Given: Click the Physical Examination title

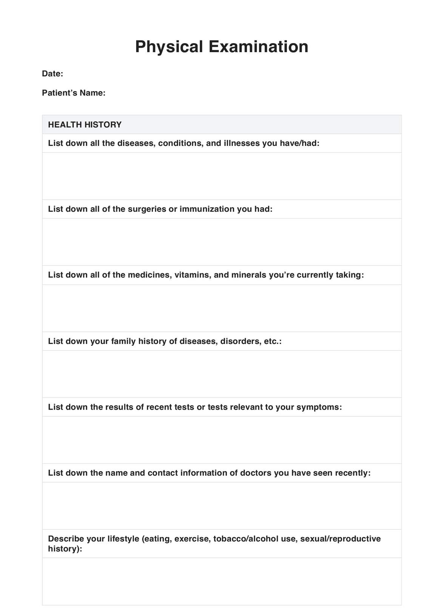Looking at the screenshot, I should pyautogui.click(x=222, y=47).
